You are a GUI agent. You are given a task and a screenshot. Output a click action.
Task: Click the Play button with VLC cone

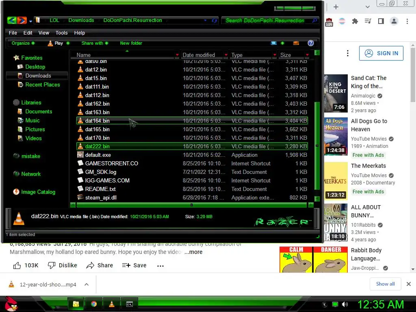click(x=55, y=43)
